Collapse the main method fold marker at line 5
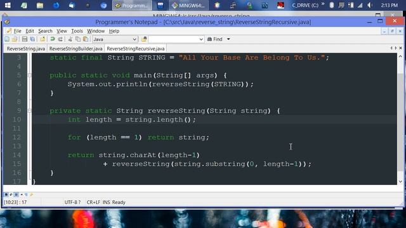Image resolution: width=406 pixels, height=228 pixels. tap(29, 75)
